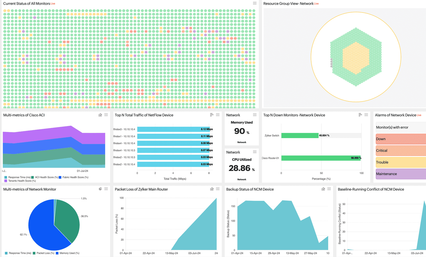Toggle ACI Health Score (%) legend series

click(45, 177)
